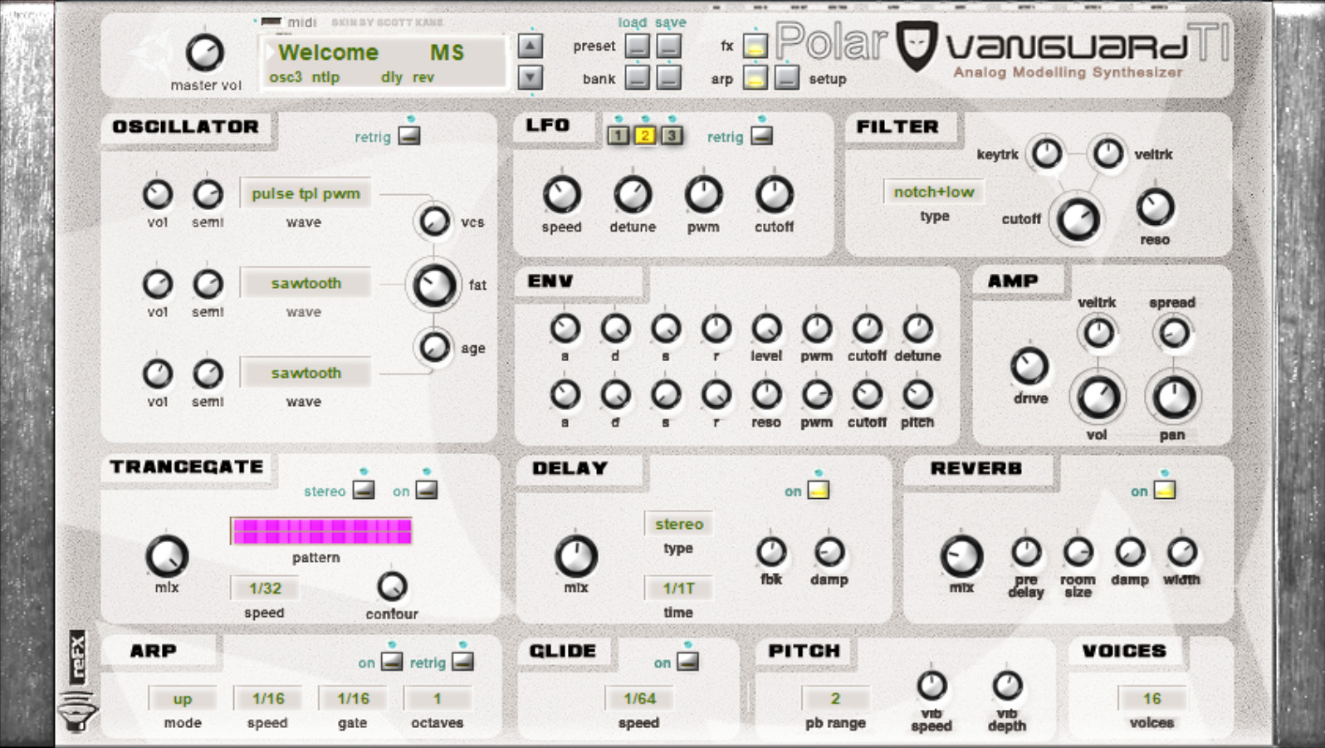Click the amp drive knob
The width and height of the screenshot is (1325, 748).
click(1029, 367)
